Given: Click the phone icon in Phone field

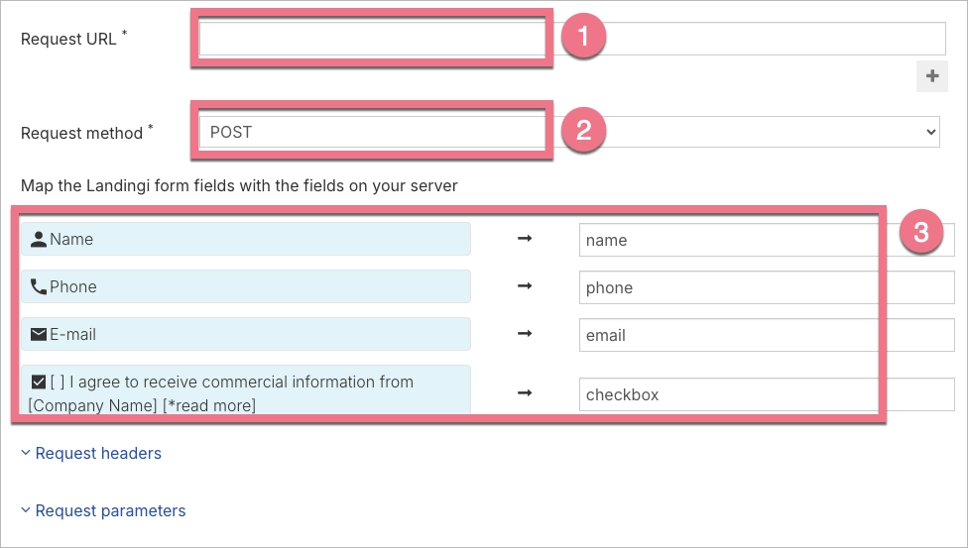Looking at the screenshot, I should click(x=39, y=286).
